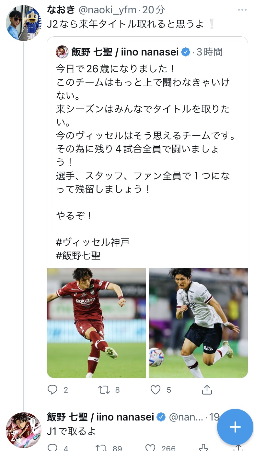Open the white jersey player photo
The width and height of the screenshot is (254, 451).
(198, 323)
